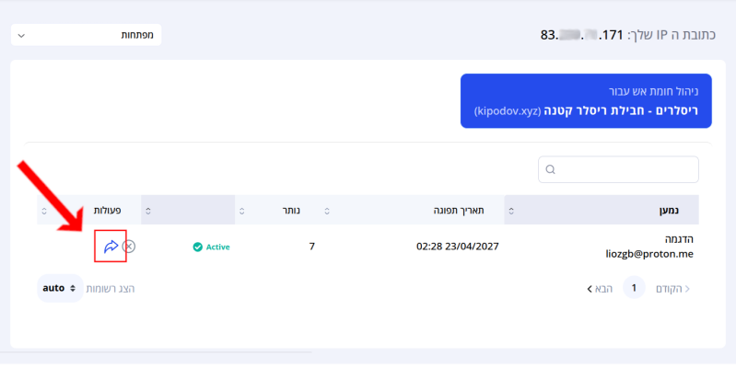Click the blue share arrow action icon
Image resolution: width=736 pixels, height=380 pixels.
111,247
